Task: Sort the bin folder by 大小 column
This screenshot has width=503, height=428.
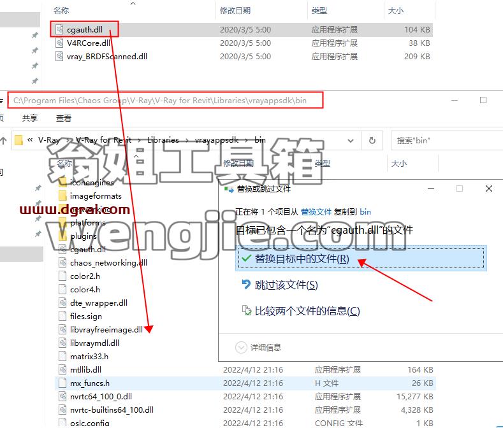Action: coord(398,164)
